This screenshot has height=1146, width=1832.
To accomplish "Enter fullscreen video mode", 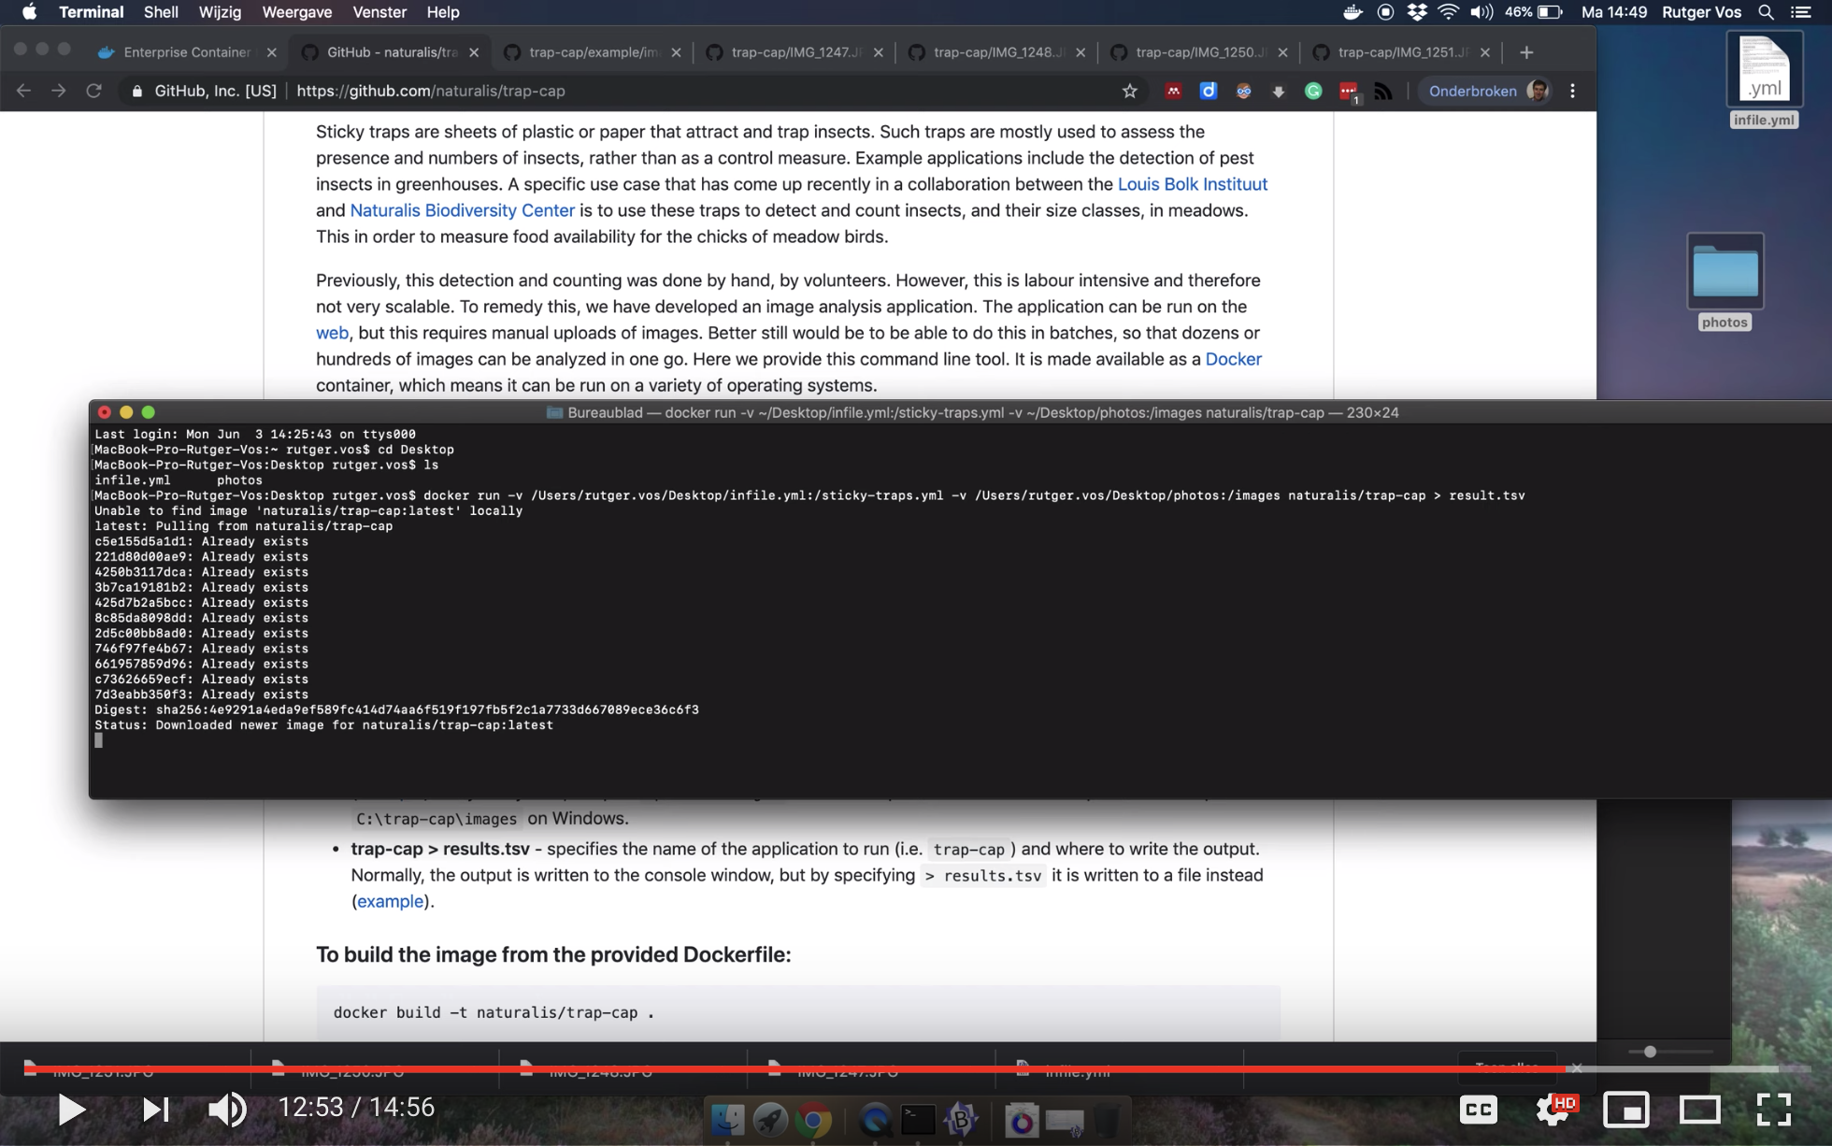I will coord(1773,1110).
